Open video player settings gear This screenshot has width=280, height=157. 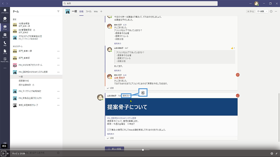(272, 153)
